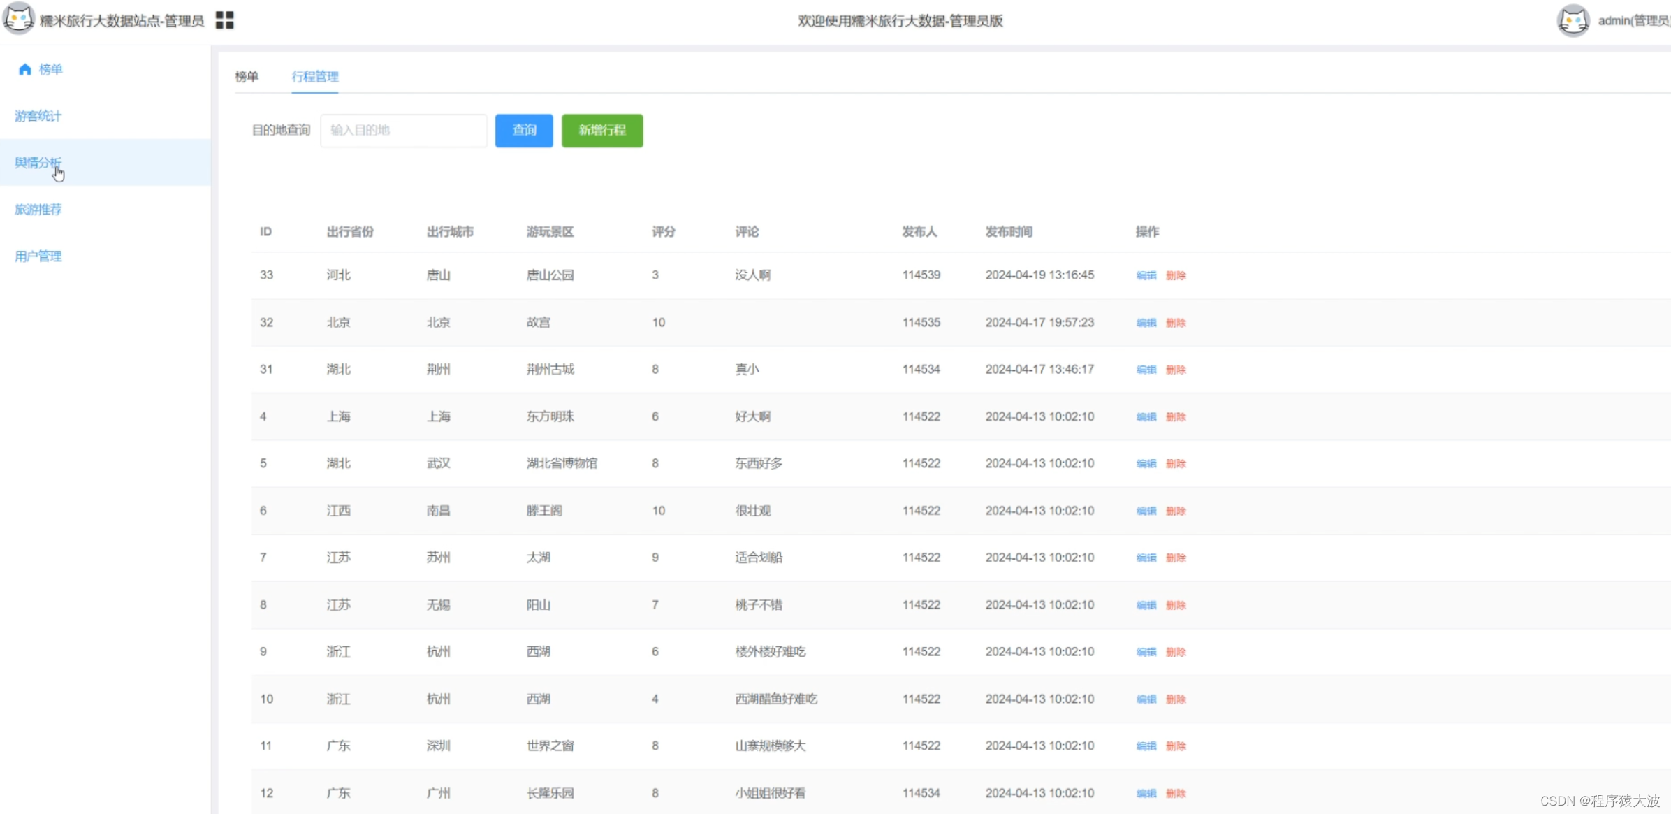Click the home icon beside 榜单

click(25, 69)
